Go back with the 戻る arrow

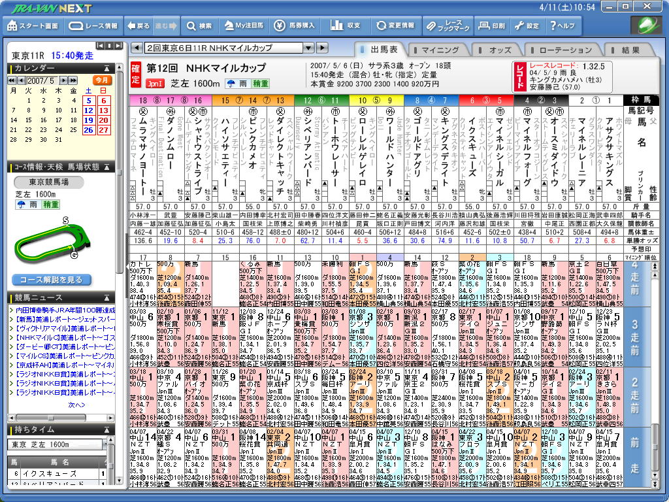139,26
